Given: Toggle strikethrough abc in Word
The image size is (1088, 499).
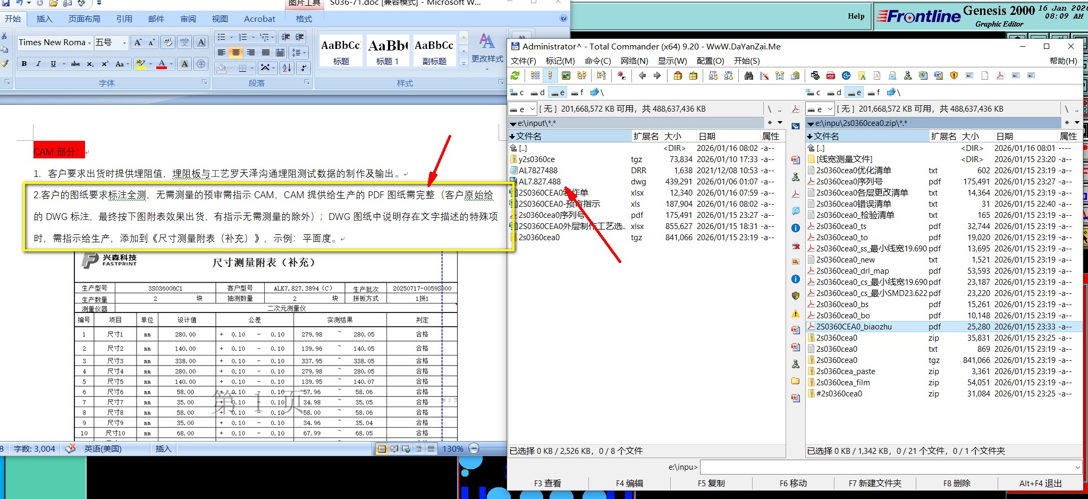Looking at the screenshot, I should click(75, 64).
